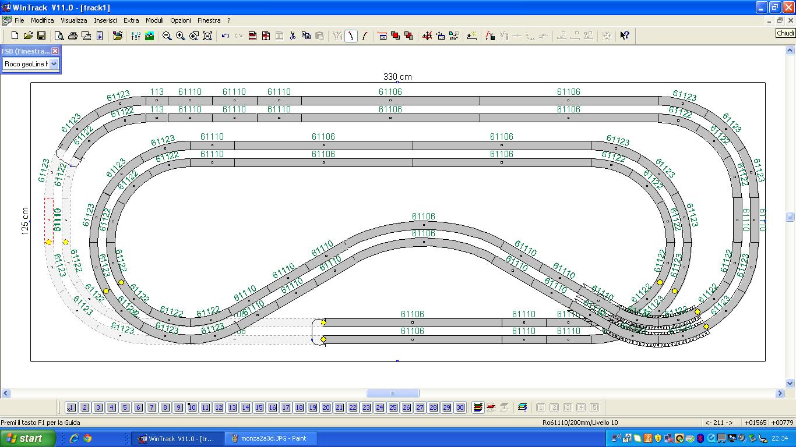Print the track layout
Viewport: 796px width, 447px height.
click(73, 36)
